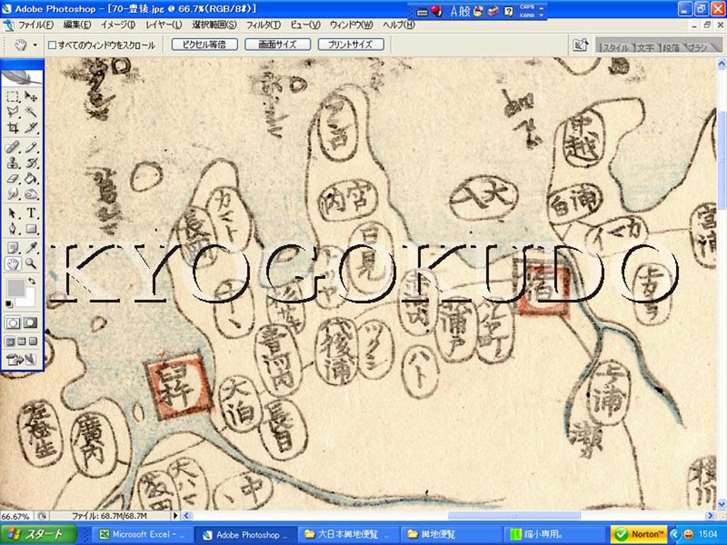Swap foreground and background colors
Screen dimensions: 727x545
[31, 281]
